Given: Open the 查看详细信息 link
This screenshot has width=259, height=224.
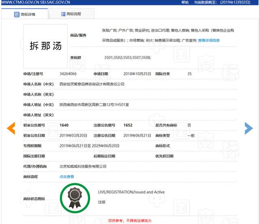Looking at the screenshot, I should pos(209,41).
